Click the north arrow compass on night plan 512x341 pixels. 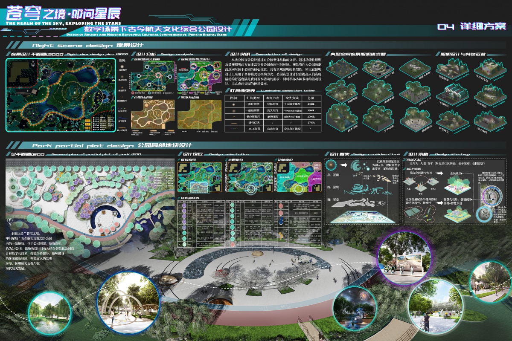coord(32,64)
